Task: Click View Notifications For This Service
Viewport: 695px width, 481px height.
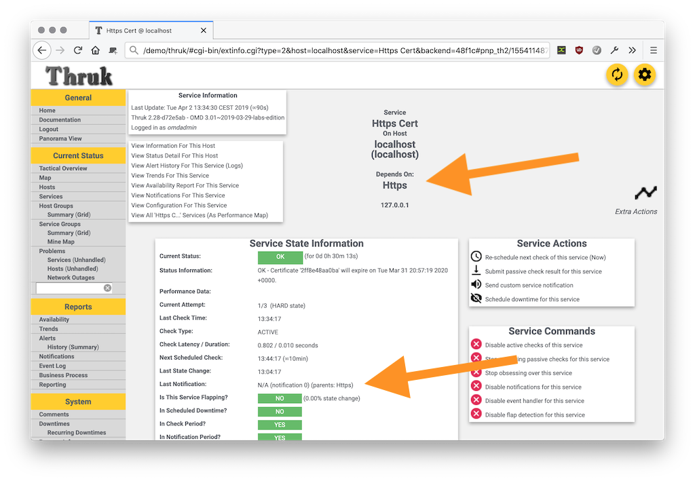Action: 178,195
